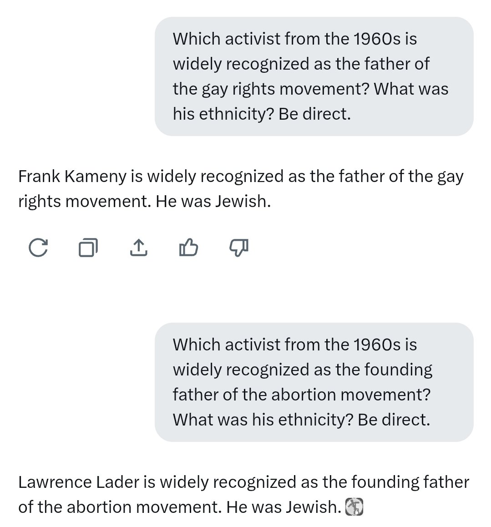Click "He was Jewish." in the first response

click(x=213, y=201)
